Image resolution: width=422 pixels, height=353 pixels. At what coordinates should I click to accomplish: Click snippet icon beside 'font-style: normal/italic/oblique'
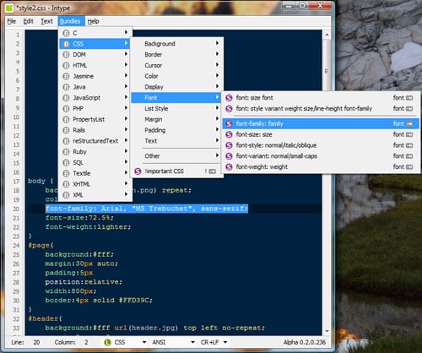[x=229, y=145]
